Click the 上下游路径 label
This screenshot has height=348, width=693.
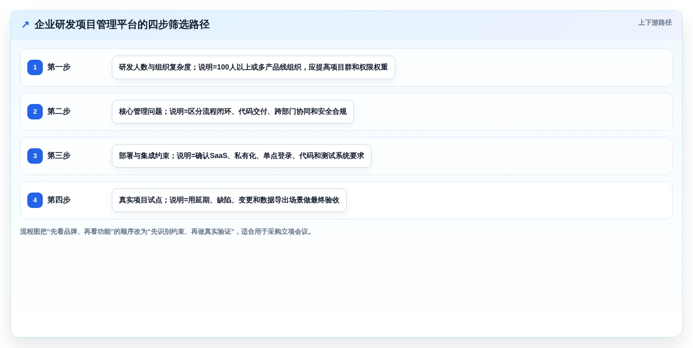655,23
